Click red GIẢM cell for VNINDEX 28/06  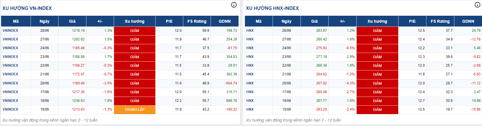pos(134,31)
